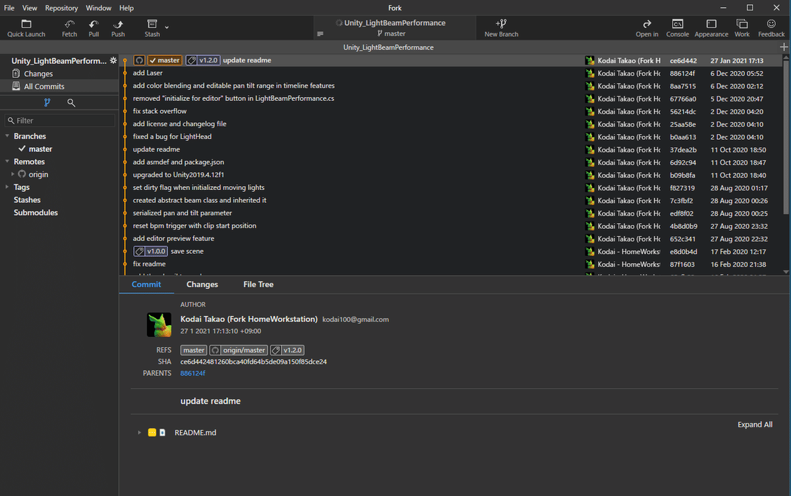Open parent commit link 886124f
Viewport: 791px width, 496px height.
pos(192,373)
